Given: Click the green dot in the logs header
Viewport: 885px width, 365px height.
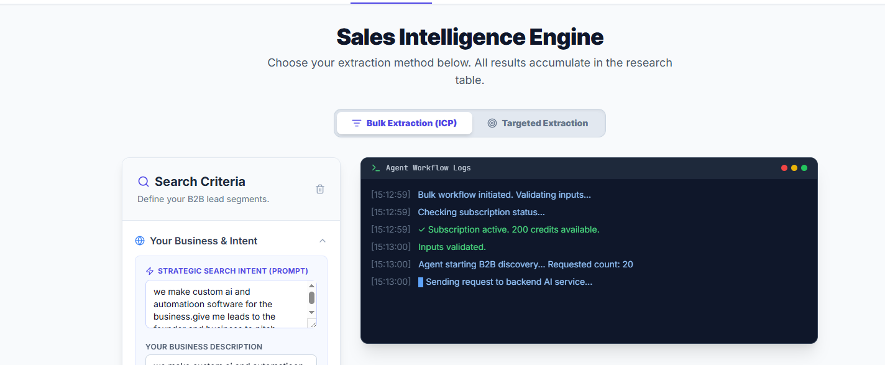Looking at the screenshot, I should [804, 168].
